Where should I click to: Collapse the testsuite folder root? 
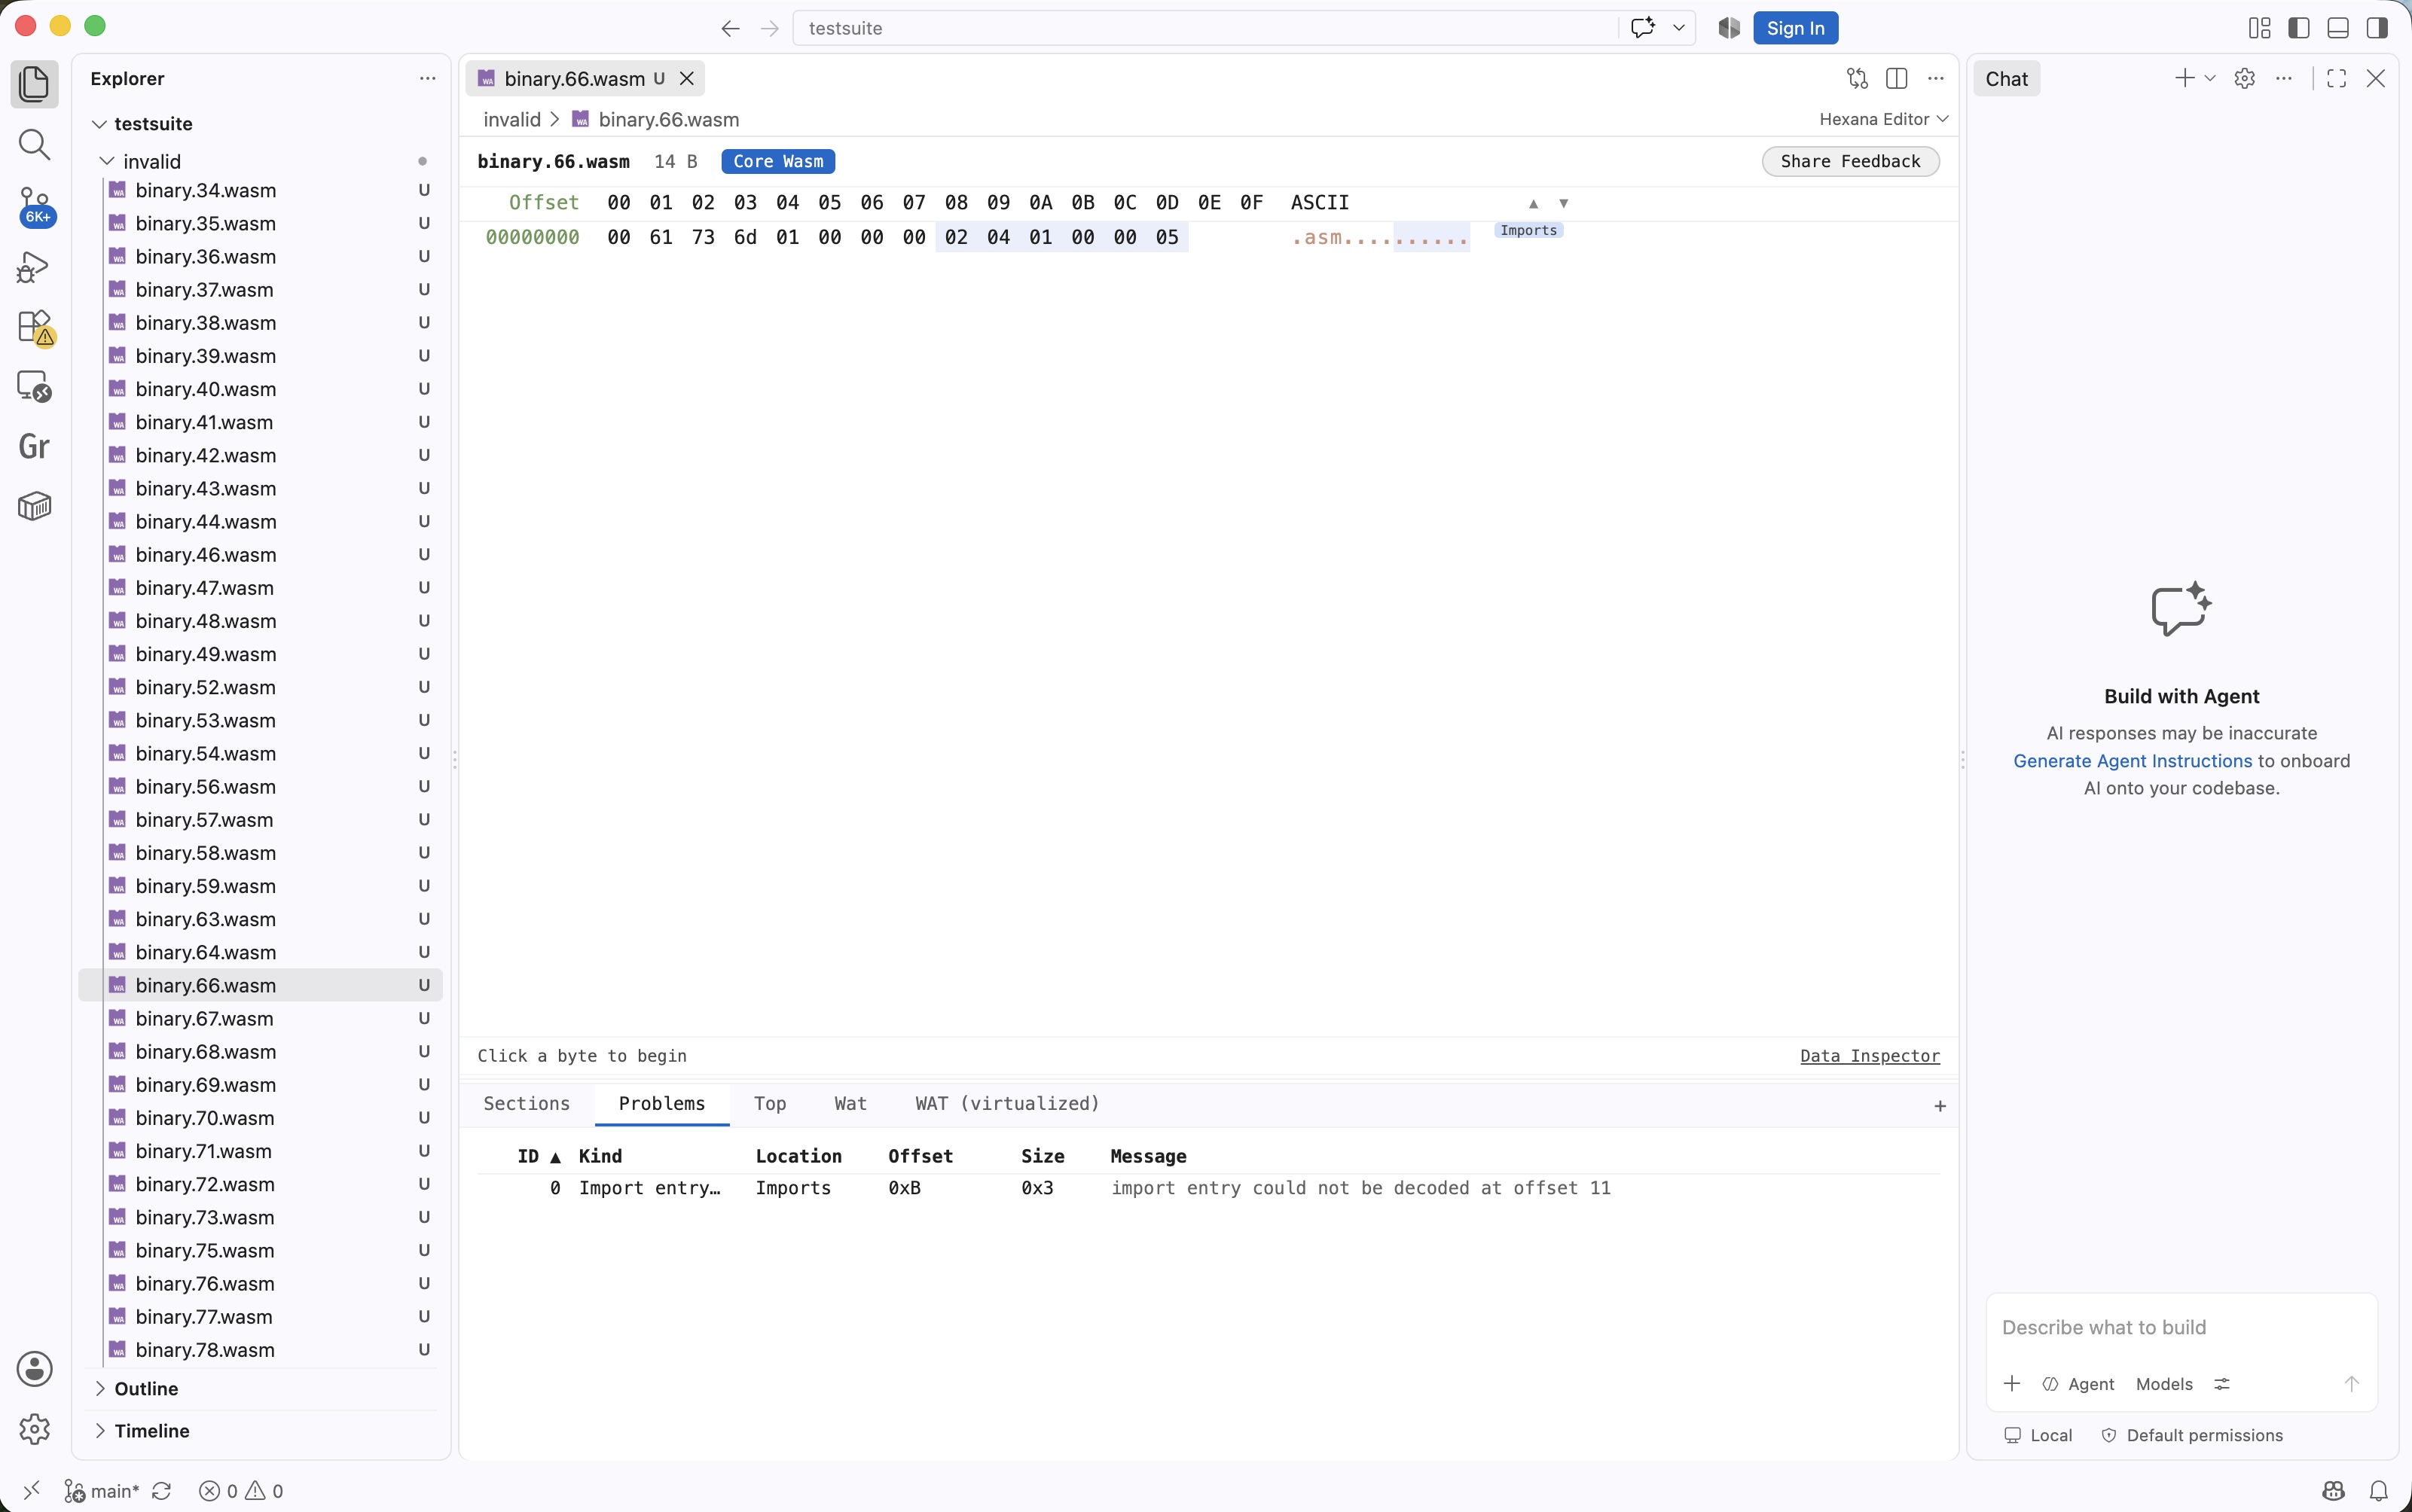99,124
